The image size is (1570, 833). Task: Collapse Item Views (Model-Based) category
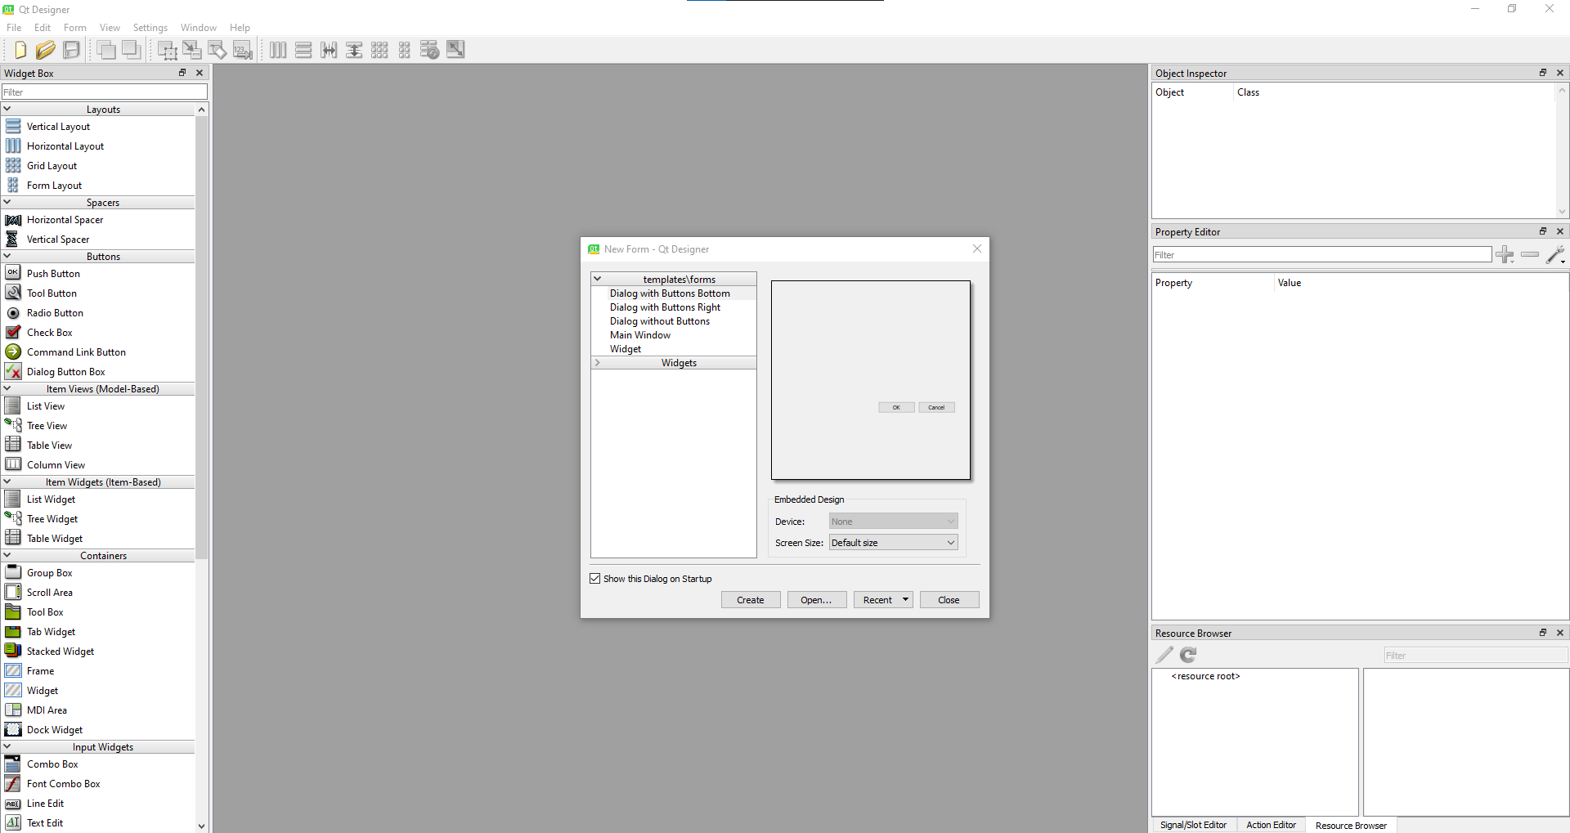pos(7,388)
